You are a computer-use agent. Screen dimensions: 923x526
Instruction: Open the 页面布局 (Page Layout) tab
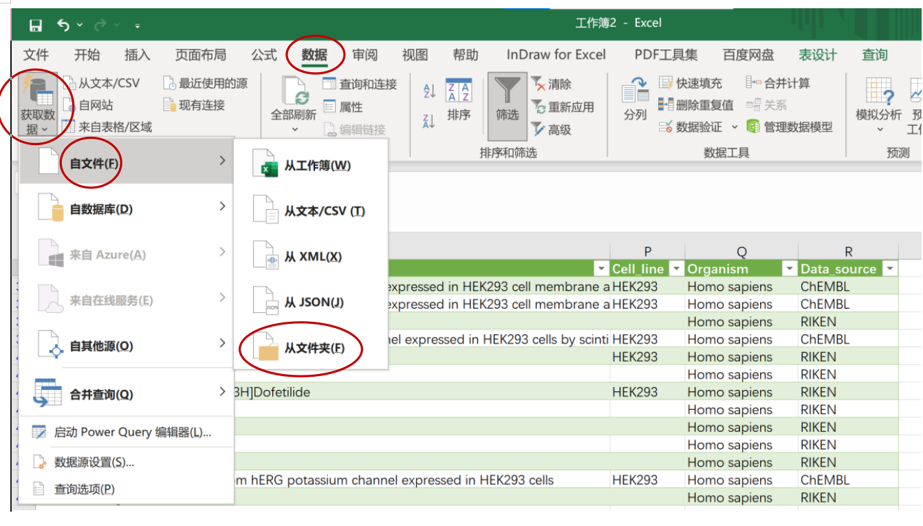201,55
